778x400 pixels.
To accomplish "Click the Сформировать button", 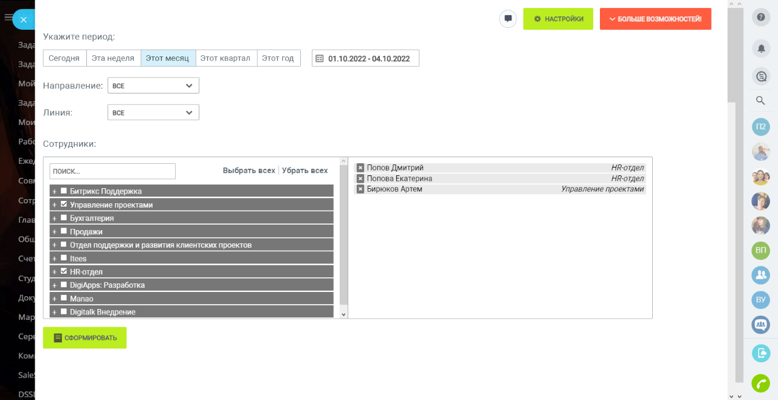I will click(x=84, y=337).
